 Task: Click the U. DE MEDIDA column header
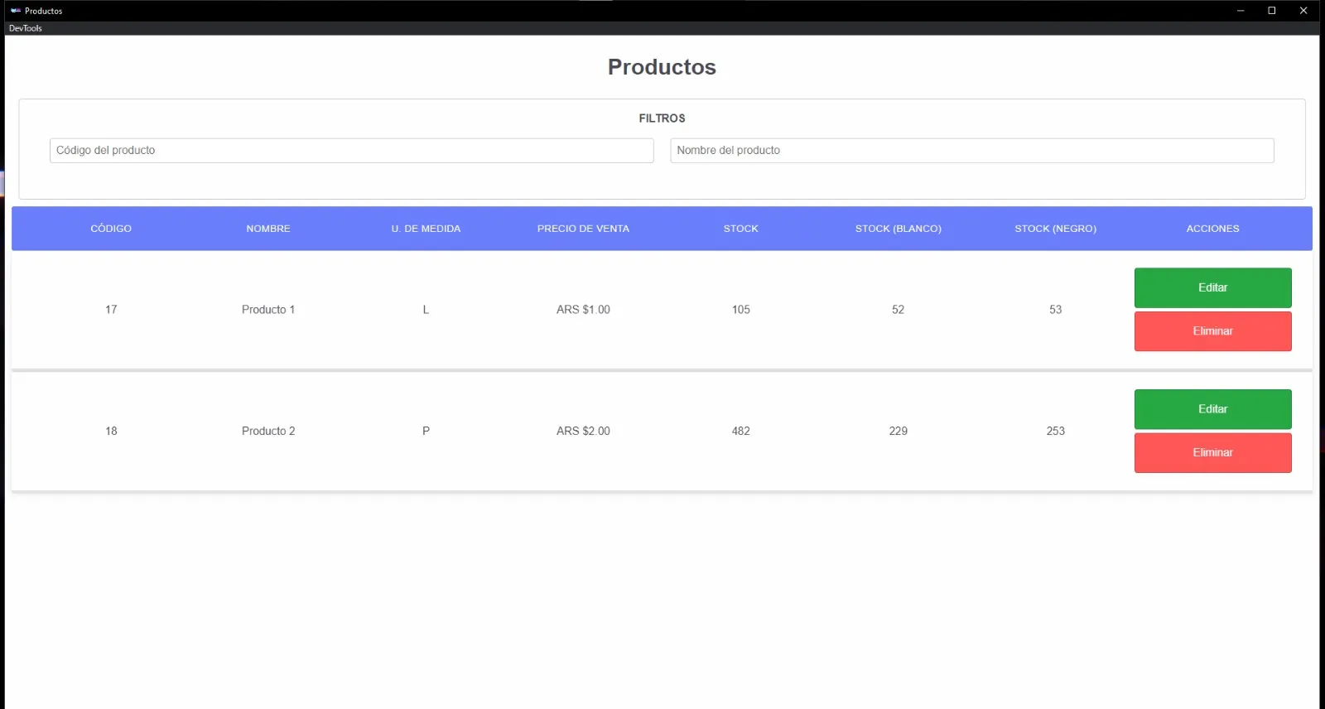point(426,229)
